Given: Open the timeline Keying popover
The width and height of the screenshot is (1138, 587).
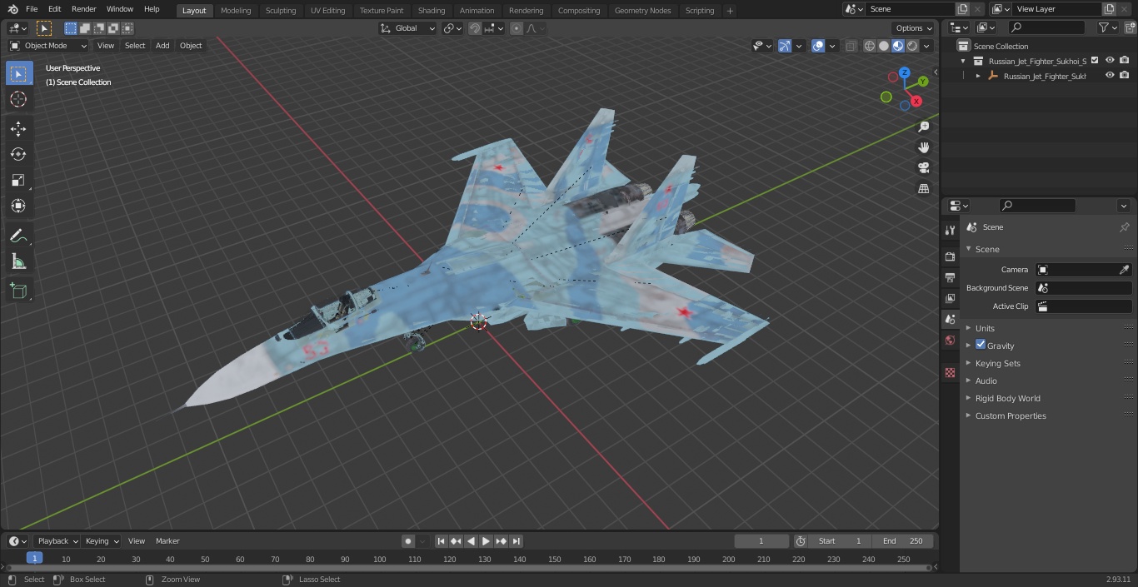Looking at the screenshot, I should click(102, 541).
